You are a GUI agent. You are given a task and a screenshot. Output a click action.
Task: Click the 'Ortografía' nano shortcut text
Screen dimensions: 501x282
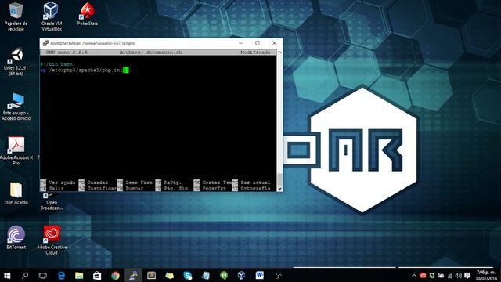(255, 188)
